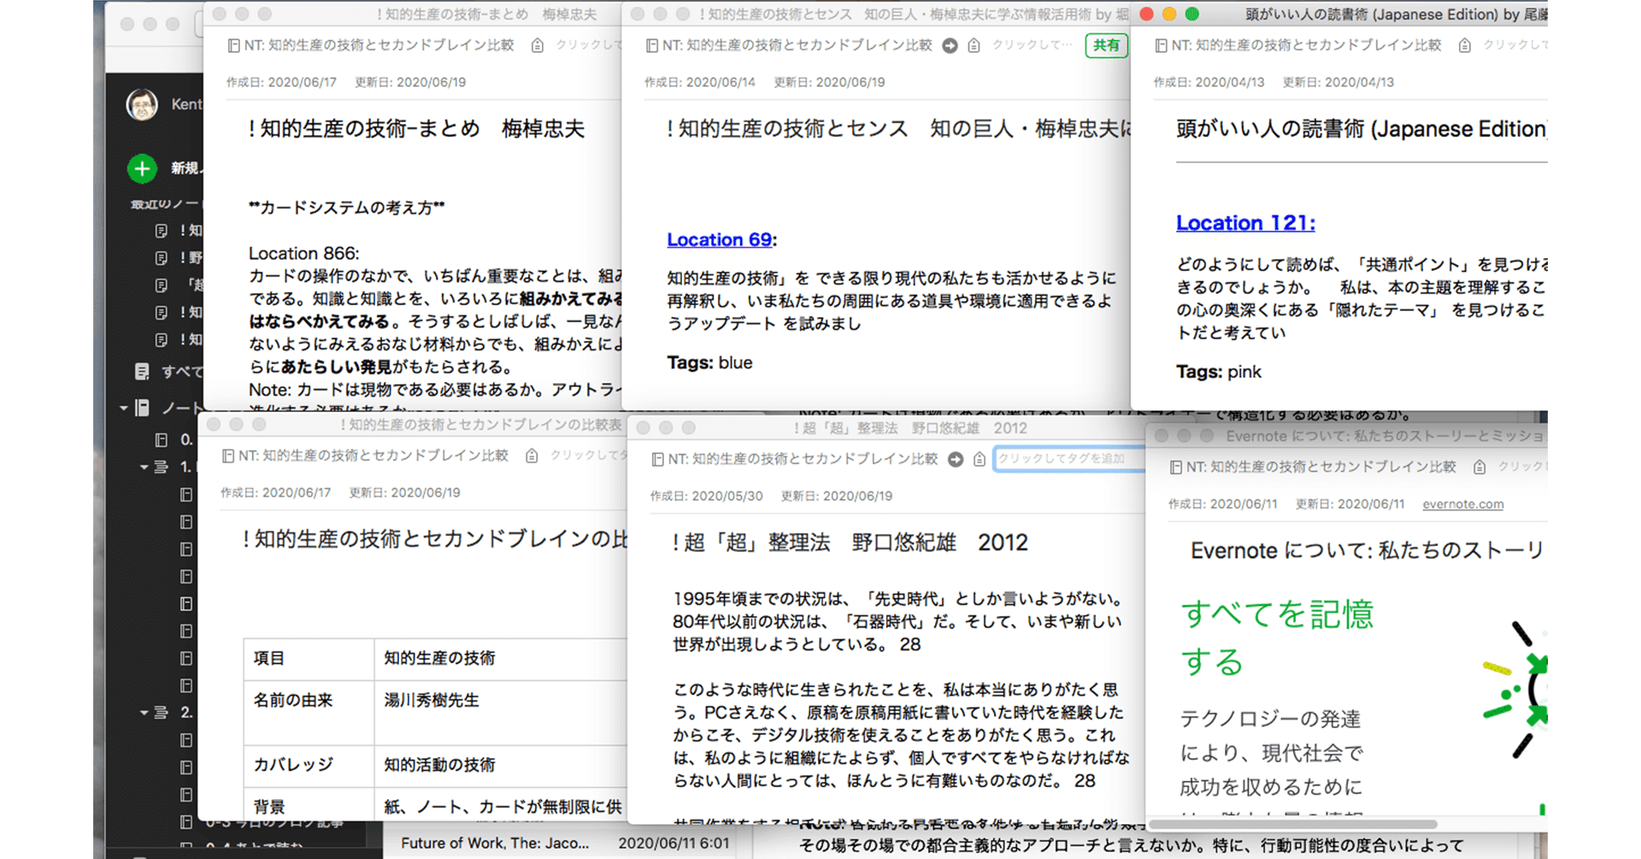
Task: Add tag field in 知的生産の技術とセンス window
Action: point(1031,45)
